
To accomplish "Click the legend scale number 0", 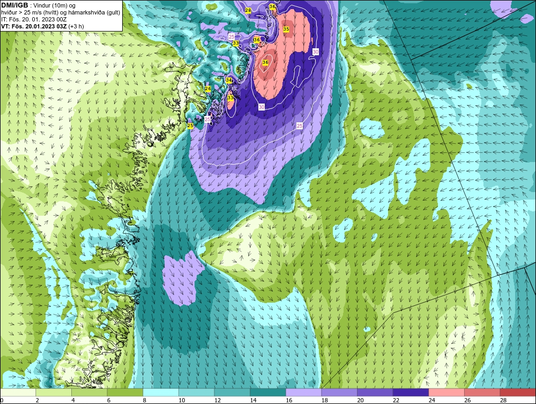I will click(x=2, y=400).
